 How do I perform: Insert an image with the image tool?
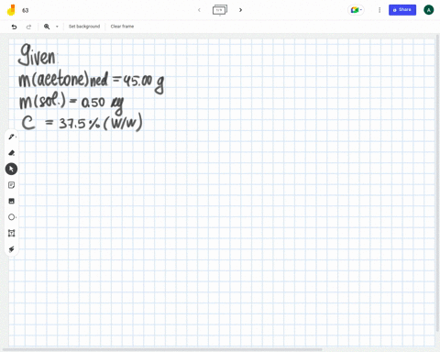[x=12, y=201]
